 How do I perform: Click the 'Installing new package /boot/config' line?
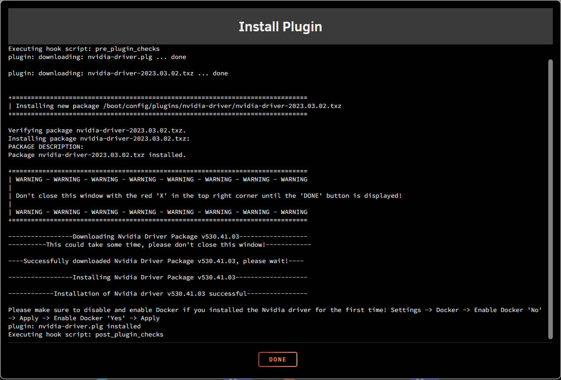178,106
